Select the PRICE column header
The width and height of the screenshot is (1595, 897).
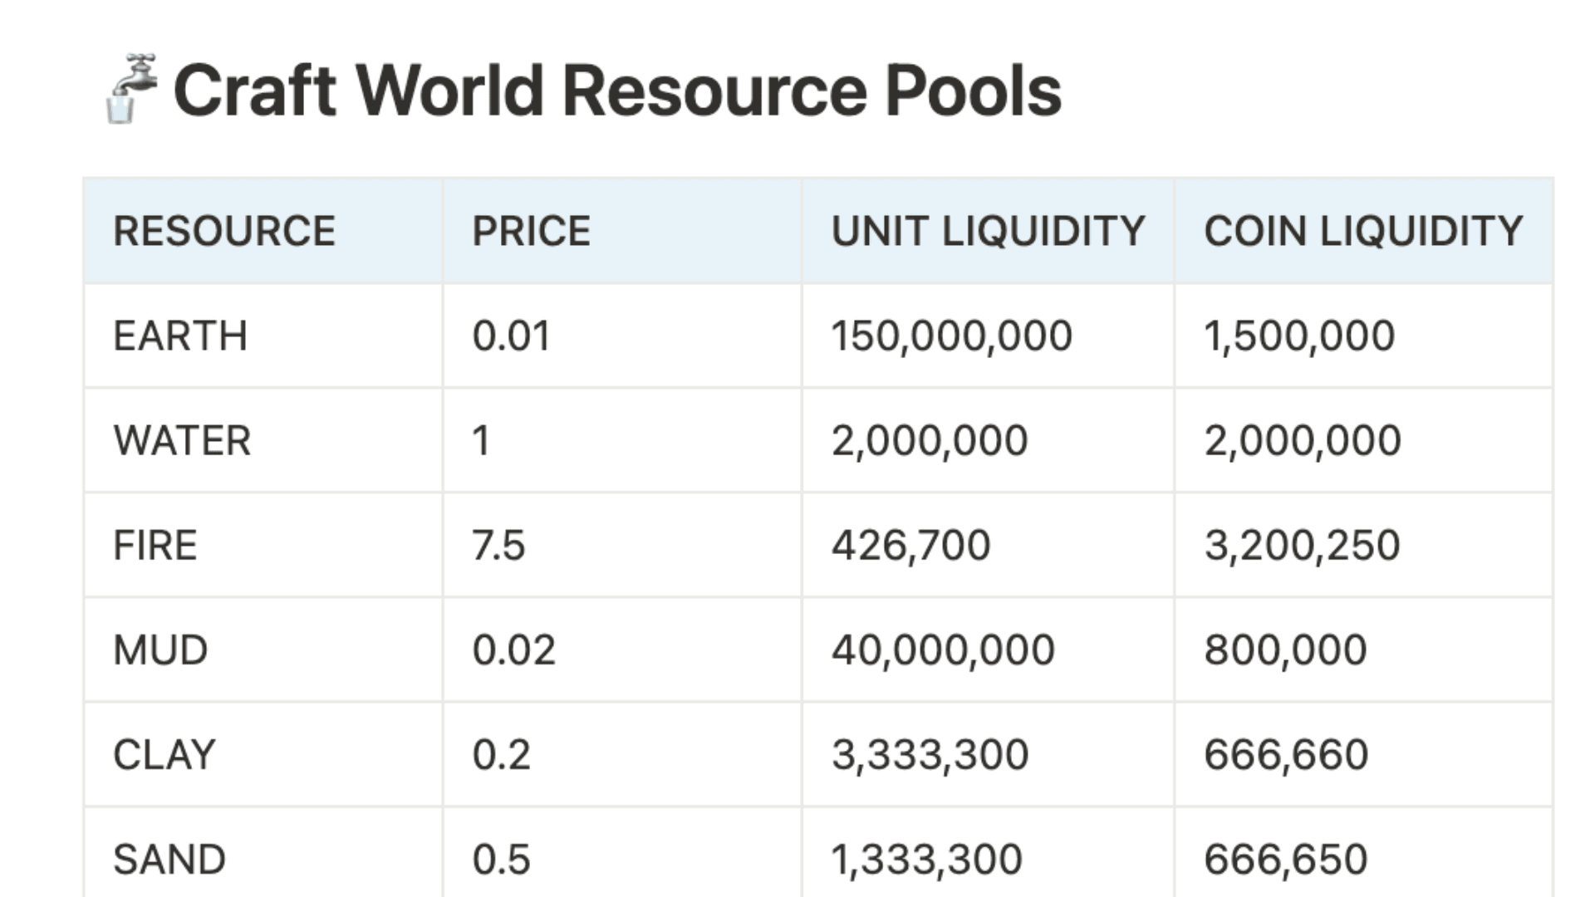point(528,230)
